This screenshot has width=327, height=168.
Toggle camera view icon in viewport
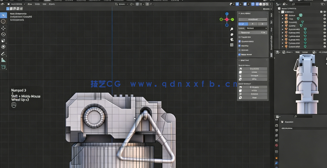232,40
